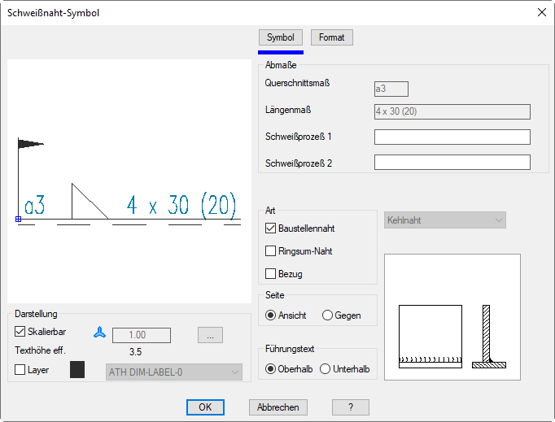
Task: Close the Schweißnaht-Symbol dialog
Action: 542,12
